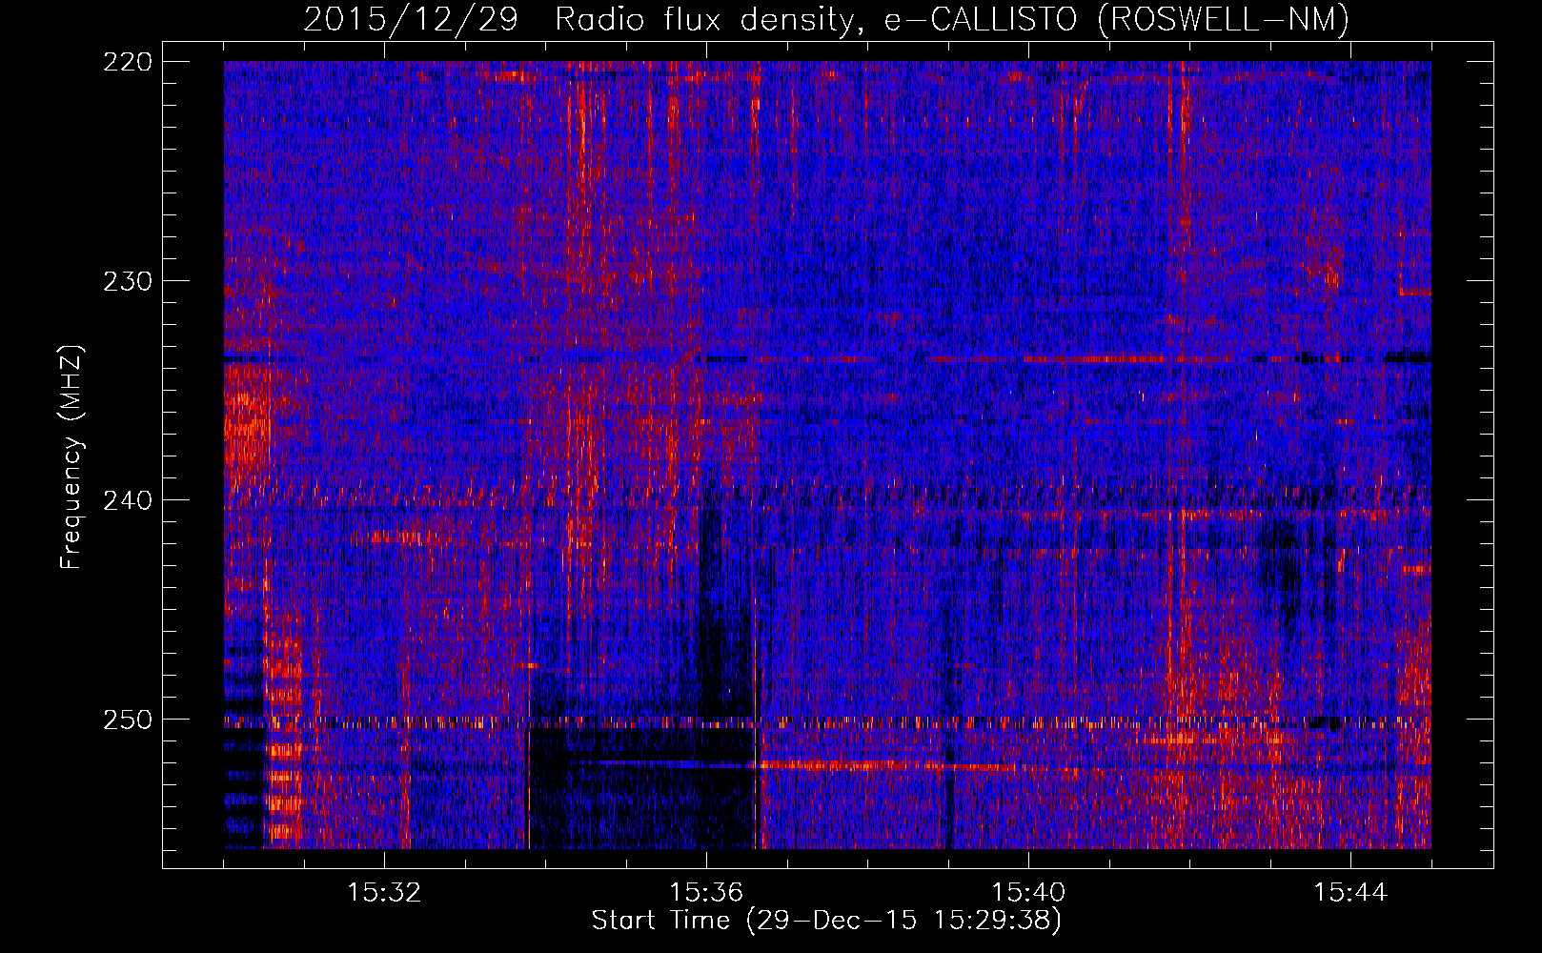The width and height of the screenshot is (1542, 953).
Task: Click the 'Frequency (MHZ)' y-axis label
Action: [71, 456]
